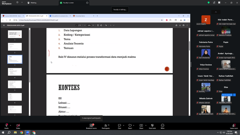240x135 pixels.
Task: Toggle the Zoom Video camera button
Action: point(18,126)
